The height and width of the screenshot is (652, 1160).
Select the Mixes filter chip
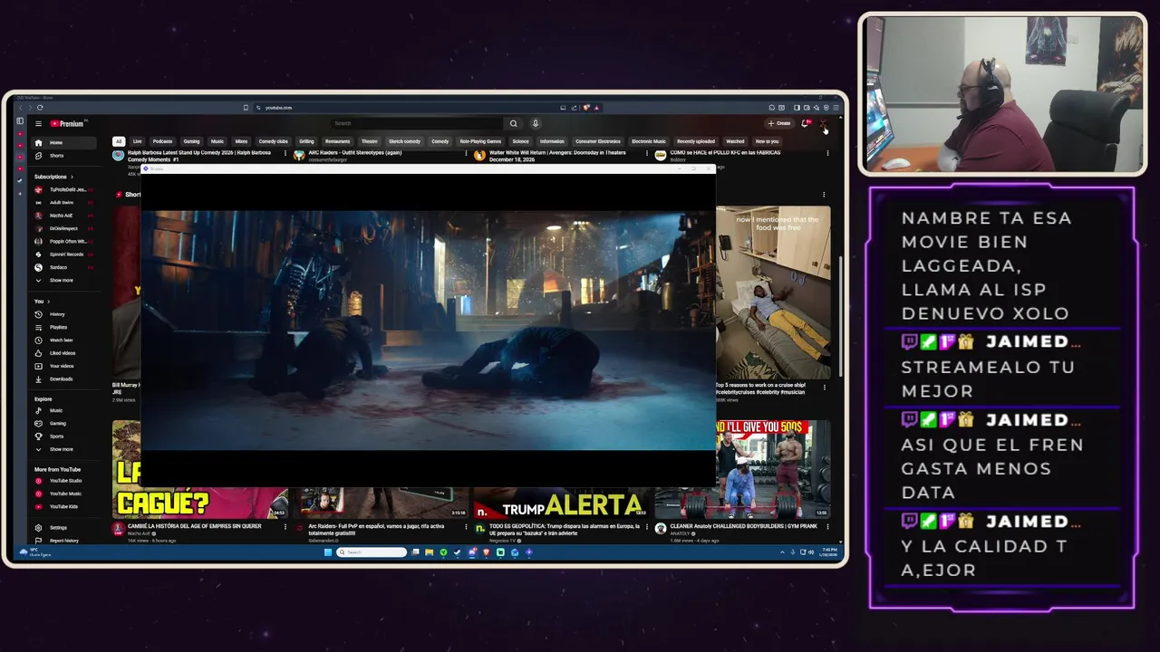click(x=241, y=141)
